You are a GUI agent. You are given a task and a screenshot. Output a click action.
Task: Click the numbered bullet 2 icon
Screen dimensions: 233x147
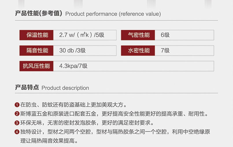click(17, 114)
